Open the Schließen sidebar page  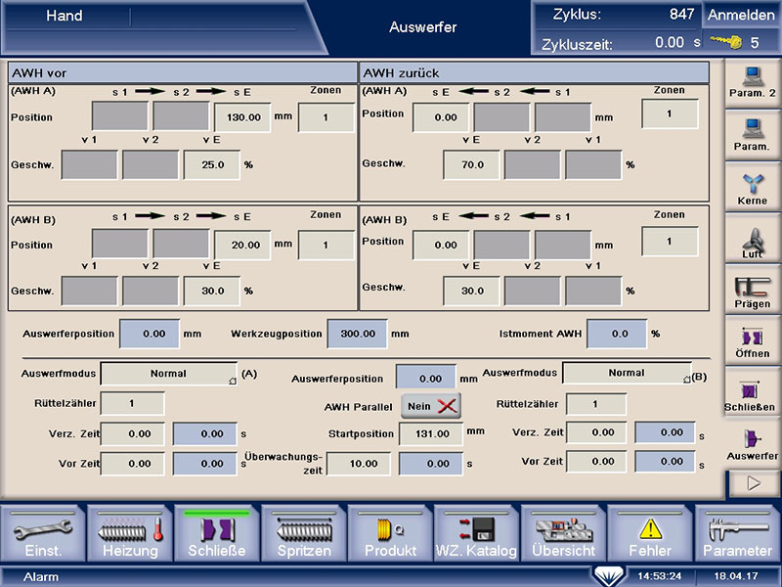point(752,394)
